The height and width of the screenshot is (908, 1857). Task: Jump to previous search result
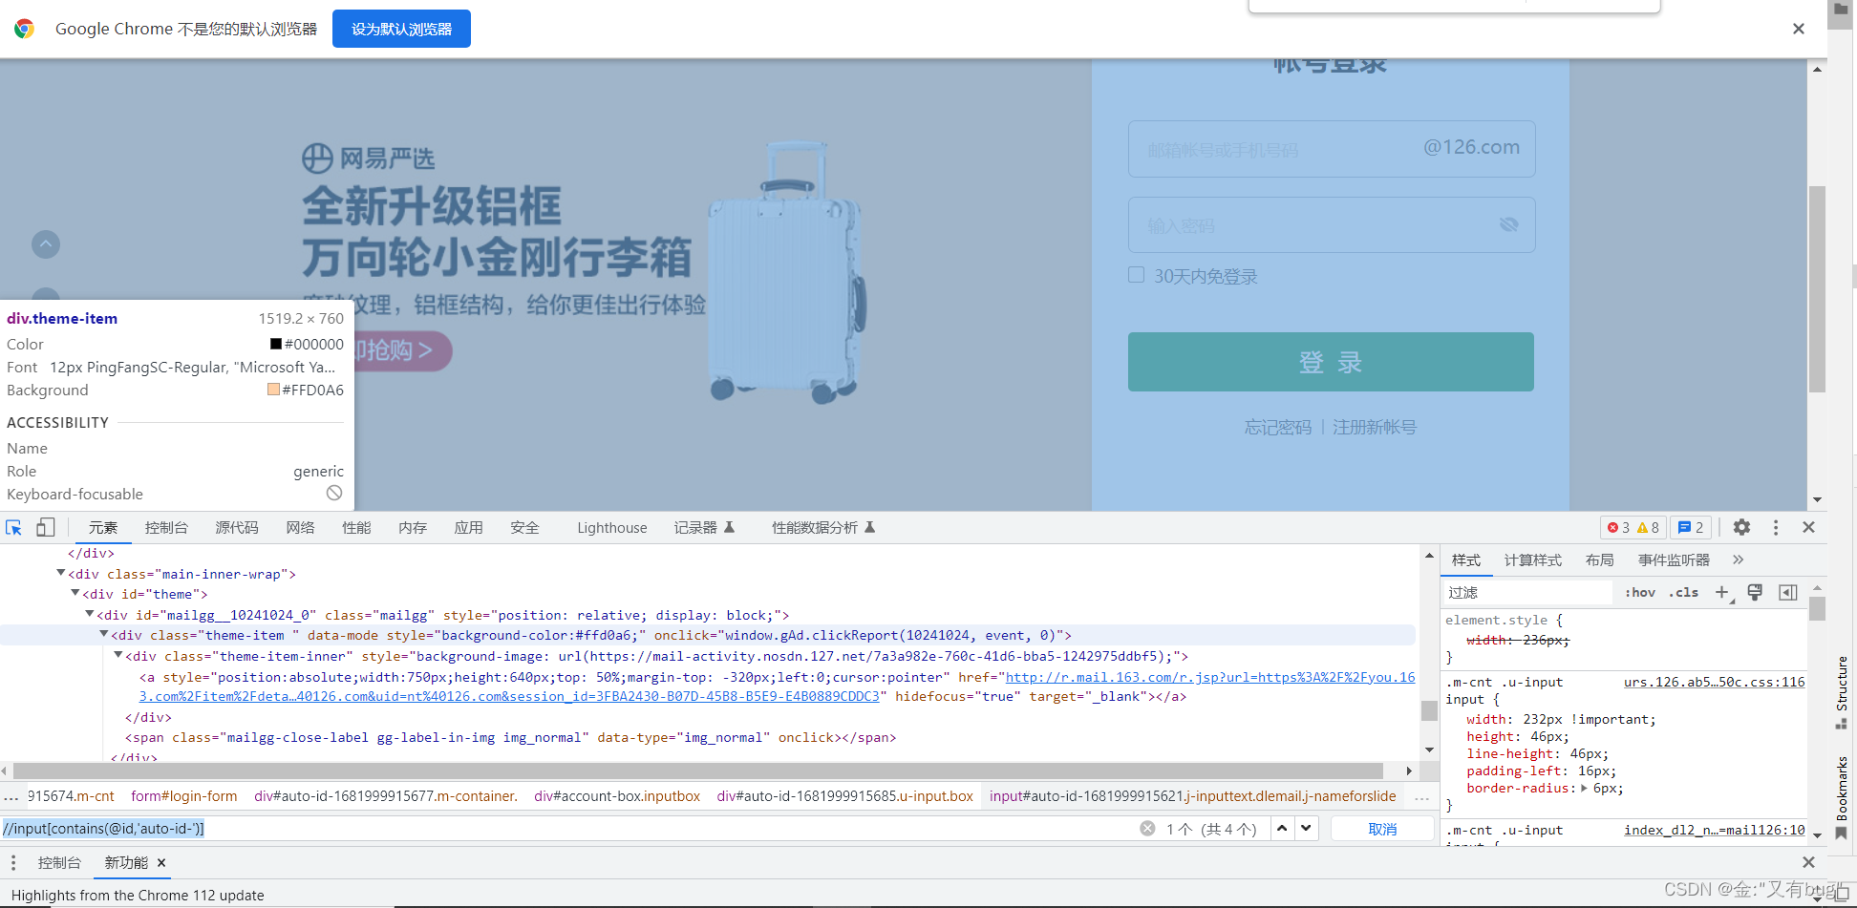[x=1282, y=829]
